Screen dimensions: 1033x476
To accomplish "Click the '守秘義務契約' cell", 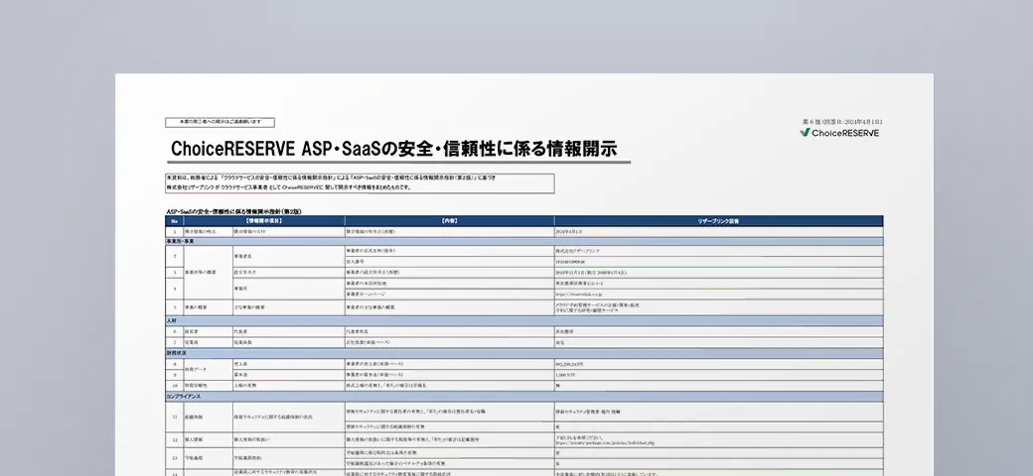I will (x=289, y=458).
